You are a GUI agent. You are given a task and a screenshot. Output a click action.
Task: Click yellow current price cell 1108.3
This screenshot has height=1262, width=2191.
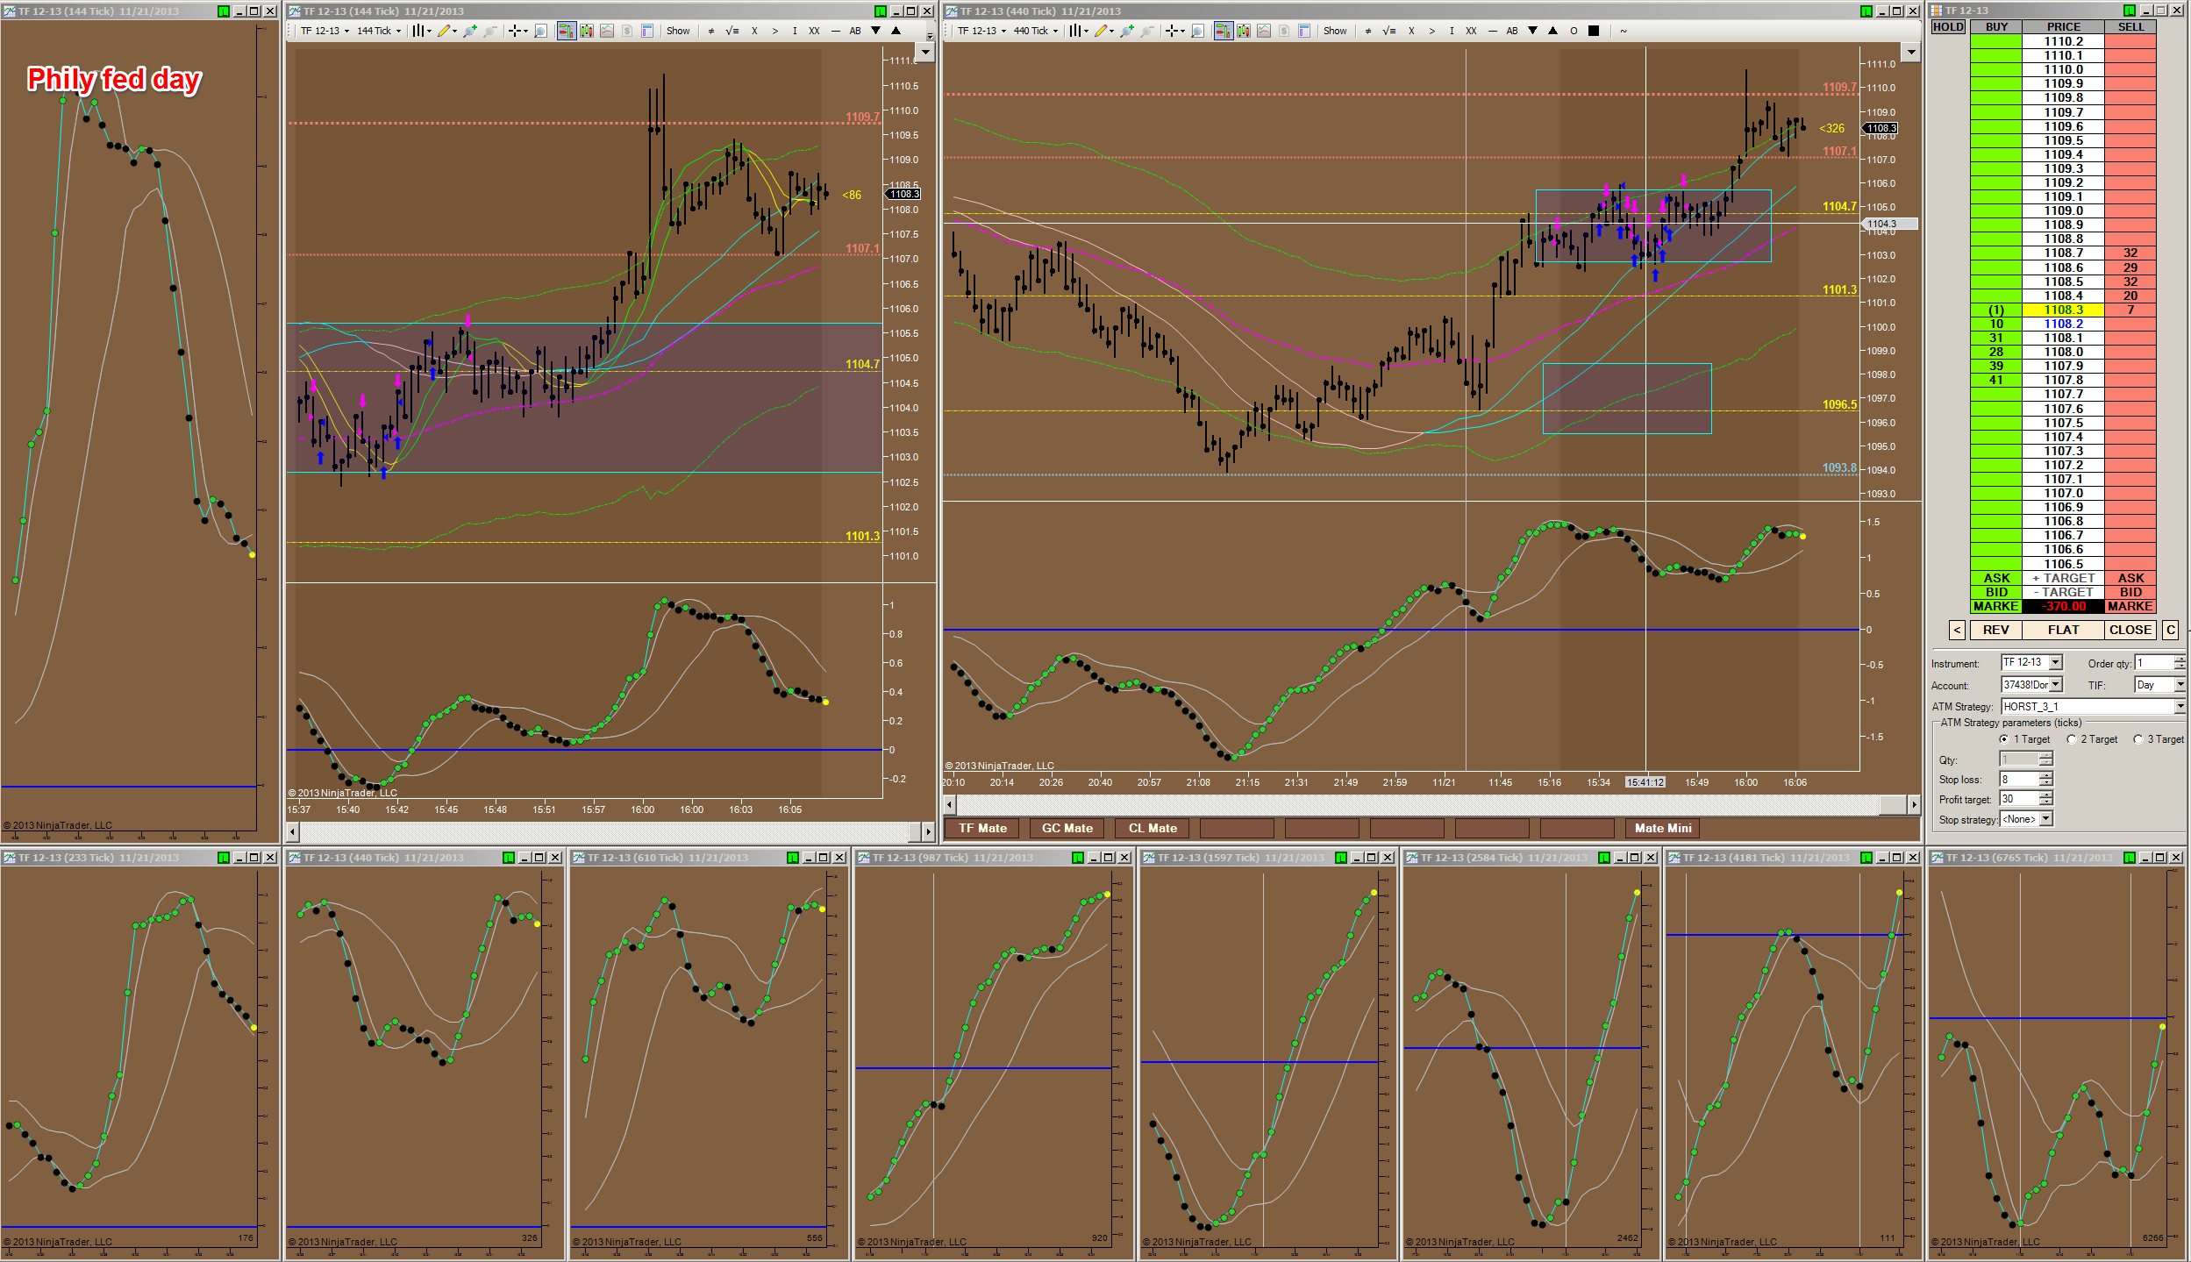click(2063, 310)
